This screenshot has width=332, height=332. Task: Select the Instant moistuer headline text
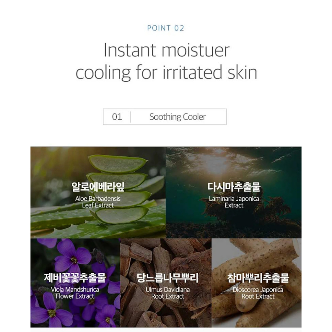coord(167,50)
